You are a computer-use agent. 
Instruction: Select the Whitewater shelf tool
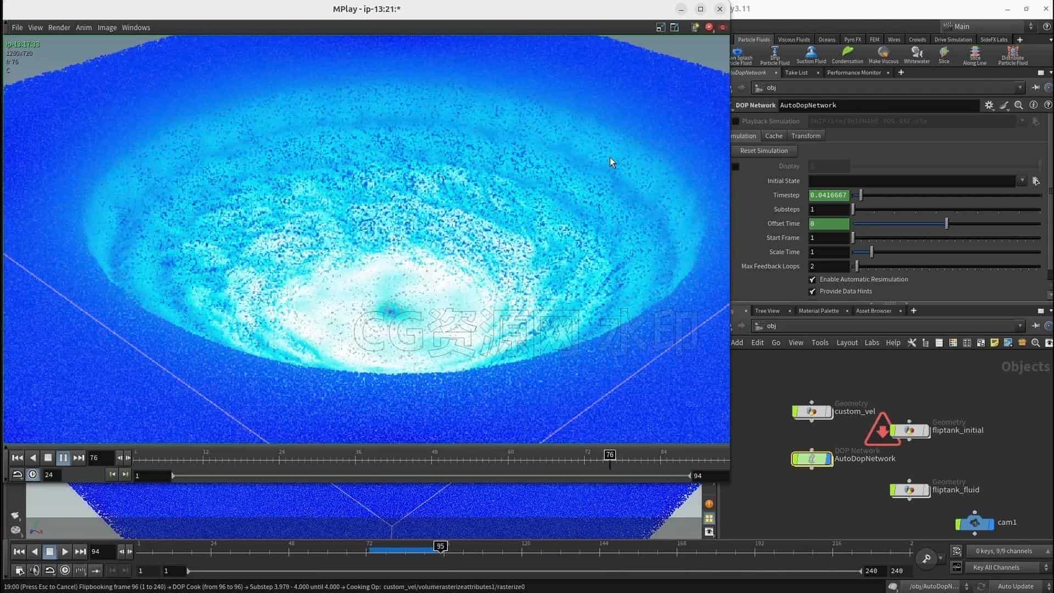[x=917, y=55]
